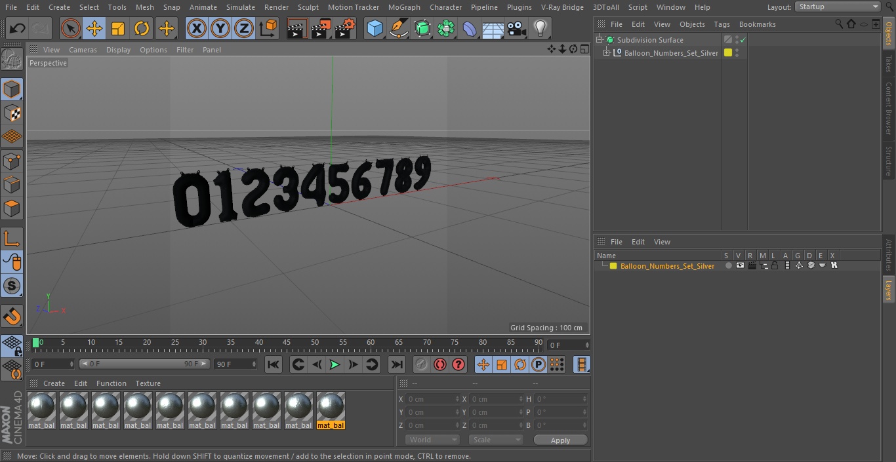Open the Content Browser side tab
Image resolution: width=896 pixels, height=462 pixels.
[x=889, y=108]
